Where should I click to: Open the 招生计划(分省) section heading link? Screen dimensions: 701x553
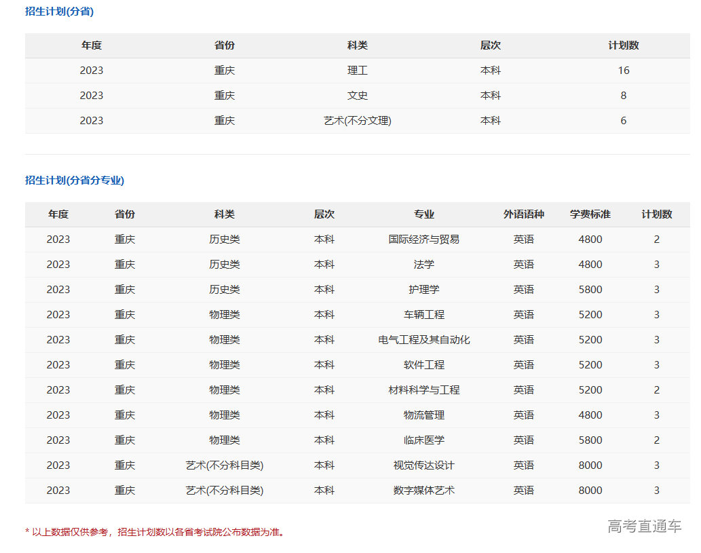(x=60, y=12)
